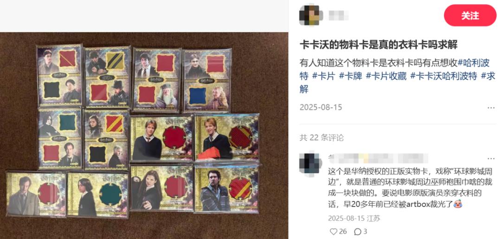
Task: Open the commenter's avatar
Action: click(309, 163)
